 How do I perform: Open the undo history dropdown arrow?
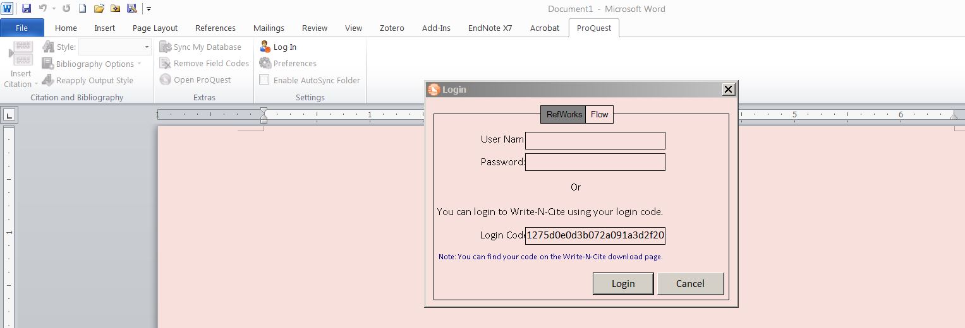coord(54,9)
